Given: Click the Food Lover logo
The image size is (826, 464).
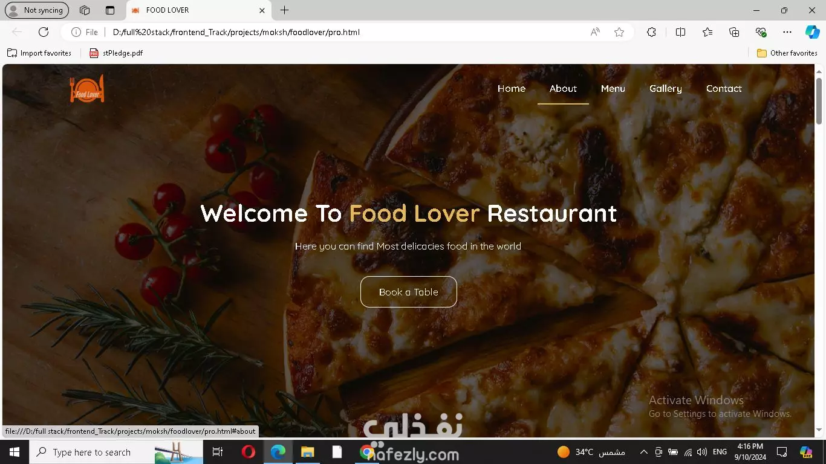Looking at the screenshot, I should (87, 89).
